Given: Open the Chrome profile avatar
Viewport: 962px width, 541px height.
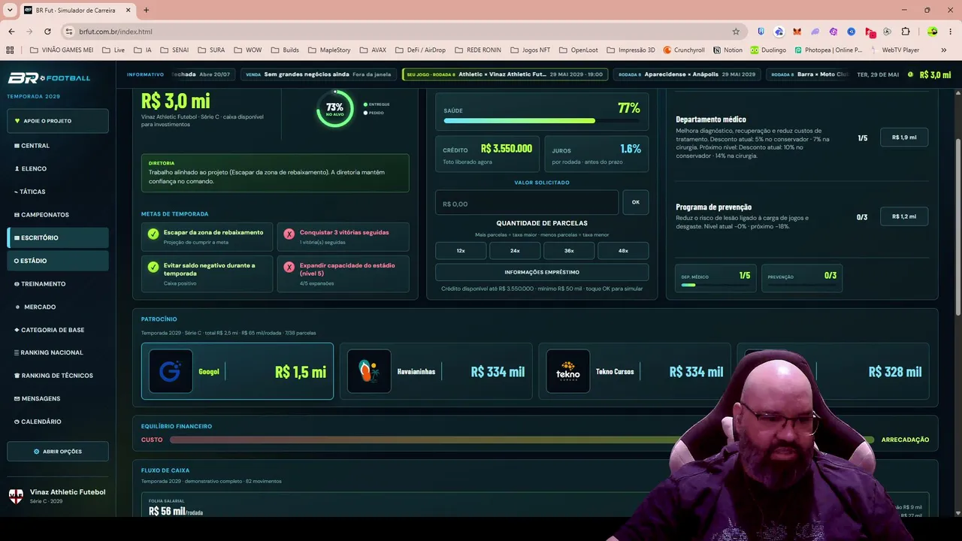Looking at the screenshot, I should [x=933, y=32].
